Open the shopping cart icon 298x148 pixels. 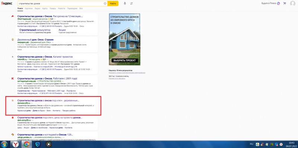285,3
